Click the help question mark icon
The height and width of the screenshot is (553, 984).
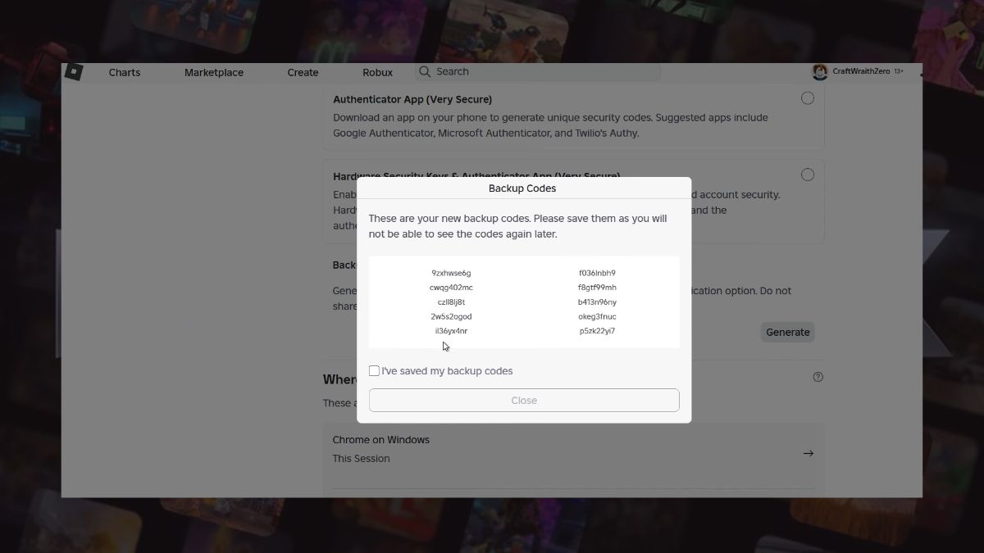pos(818,377)
